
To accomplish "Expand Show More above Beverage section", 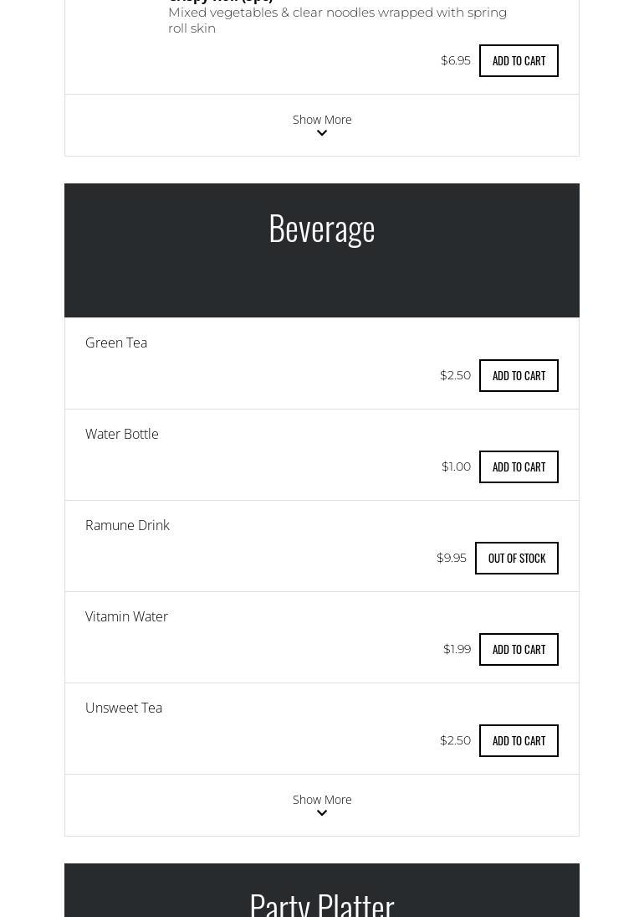I will point(322,125).
